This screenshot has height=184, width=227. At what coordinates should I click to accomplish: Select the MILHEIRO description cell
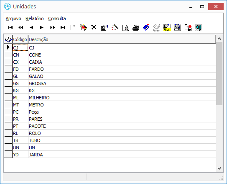click(x=122, y=98)
